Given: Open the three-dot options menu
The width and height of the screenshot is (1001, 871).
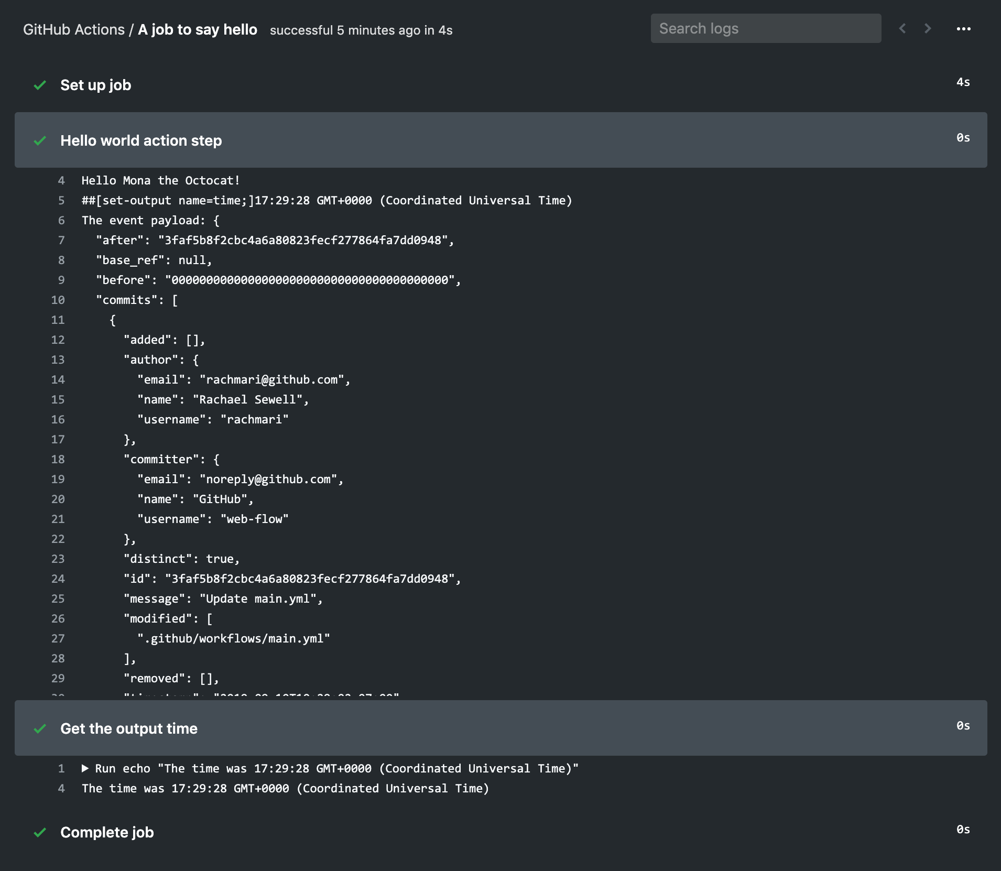Looking at the screenshot, I should 963,29.
